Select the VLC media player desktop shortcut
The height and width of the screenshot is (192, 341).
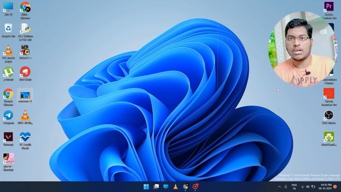[x=9, y=53]
